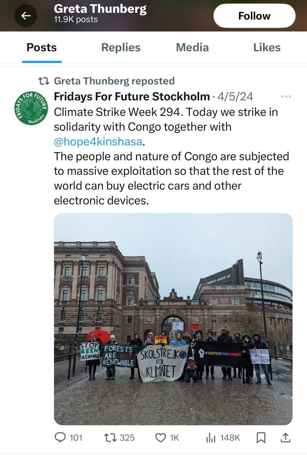Open the Likes tab

(x=267, y=47)
